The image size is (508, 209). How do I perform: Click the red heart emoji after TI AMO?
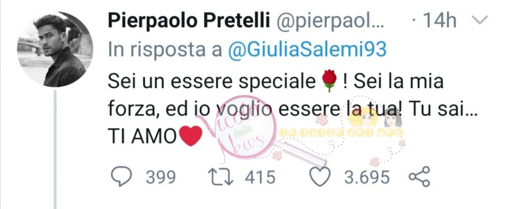coord(190,136)
